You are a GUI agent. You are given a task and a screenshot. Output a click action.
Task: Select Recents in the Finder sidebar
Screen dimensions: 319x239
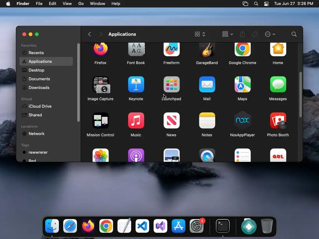point(46,53)
